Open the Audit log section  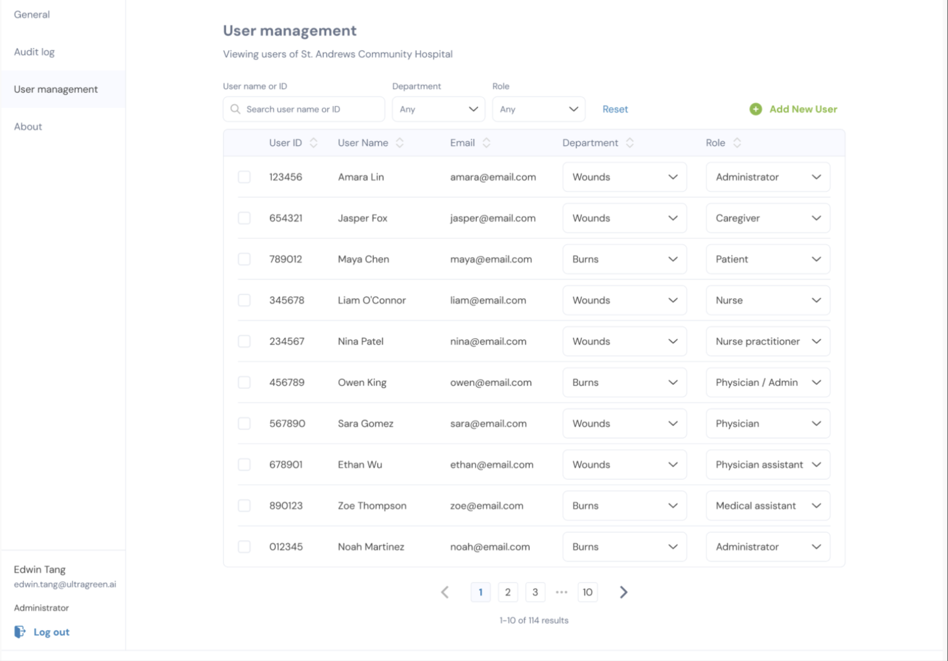(35, 52)
